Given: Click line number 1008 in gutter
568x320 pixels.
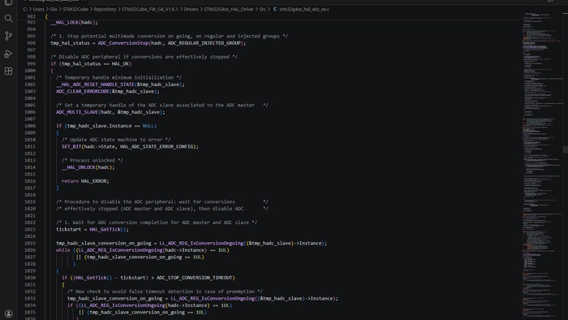Looking at the screenshot, I should click(30, 126).
